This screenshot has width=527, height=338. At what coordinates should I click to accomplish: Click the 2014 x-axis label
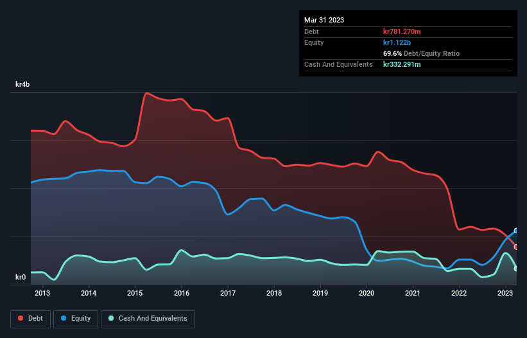(89, 293)
